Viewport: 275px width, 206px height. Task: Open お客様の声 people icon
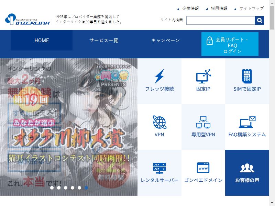pos(247,168)
